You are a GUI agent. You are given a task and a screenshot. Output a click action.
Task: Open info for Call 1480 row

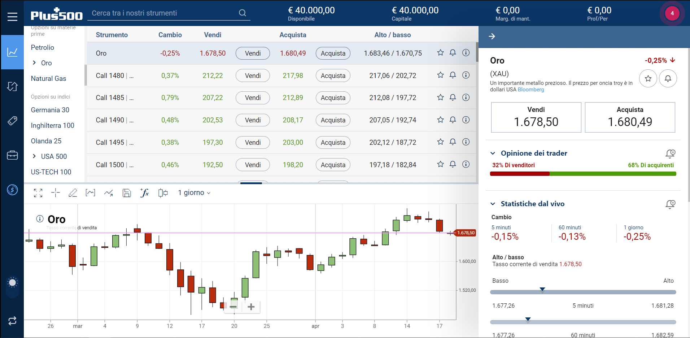coord(466,75)
